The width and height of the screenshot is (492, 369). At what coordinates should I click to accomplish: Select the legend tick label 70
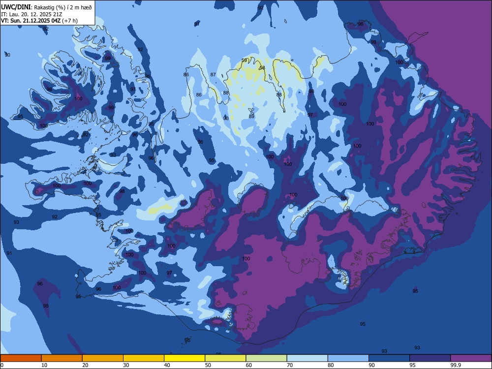point(290,365)
